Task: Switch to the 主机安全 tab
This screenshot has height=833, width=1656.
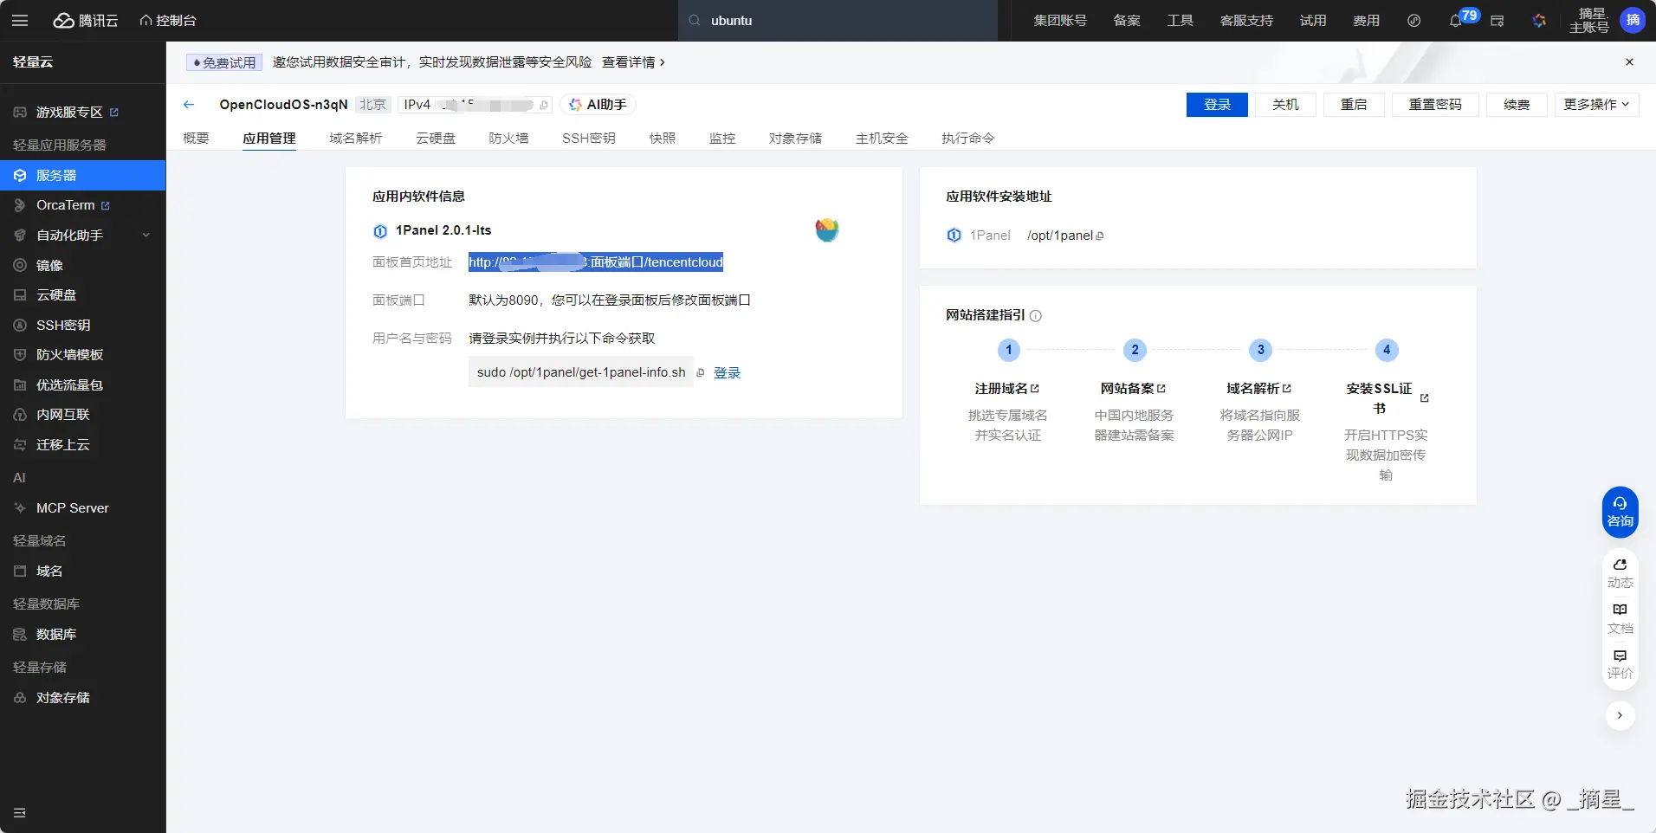Action: click(882, 139)
